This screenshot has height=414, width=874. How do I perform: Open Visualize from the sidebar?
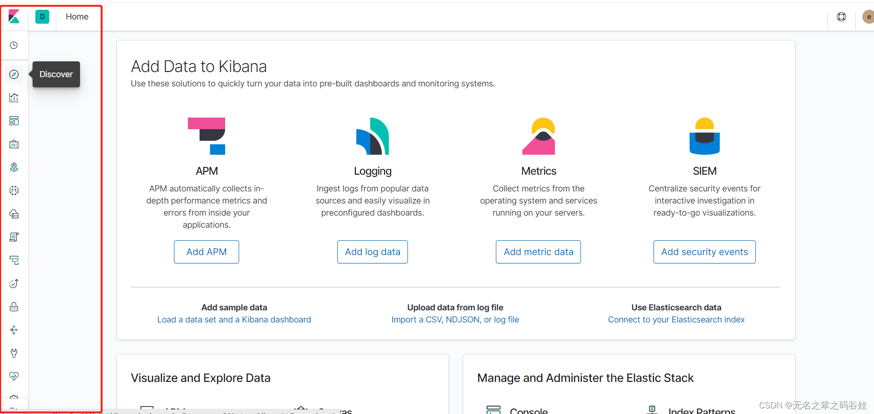(14, 98)
